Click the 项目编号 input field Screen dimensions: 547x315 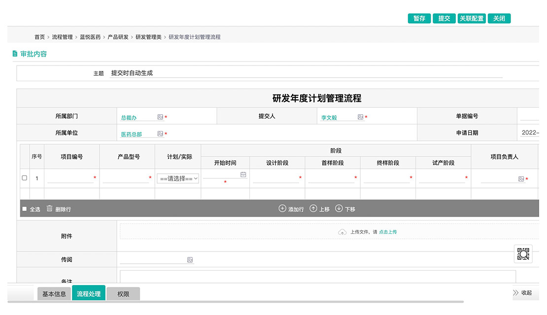click(70, 178)
